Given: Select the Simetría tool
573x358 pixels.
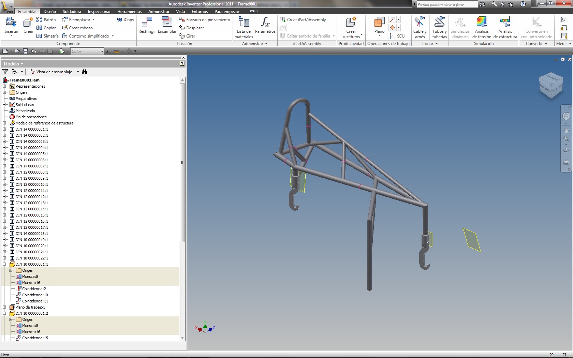Looking at the screenshot, I should coord(47,36).
